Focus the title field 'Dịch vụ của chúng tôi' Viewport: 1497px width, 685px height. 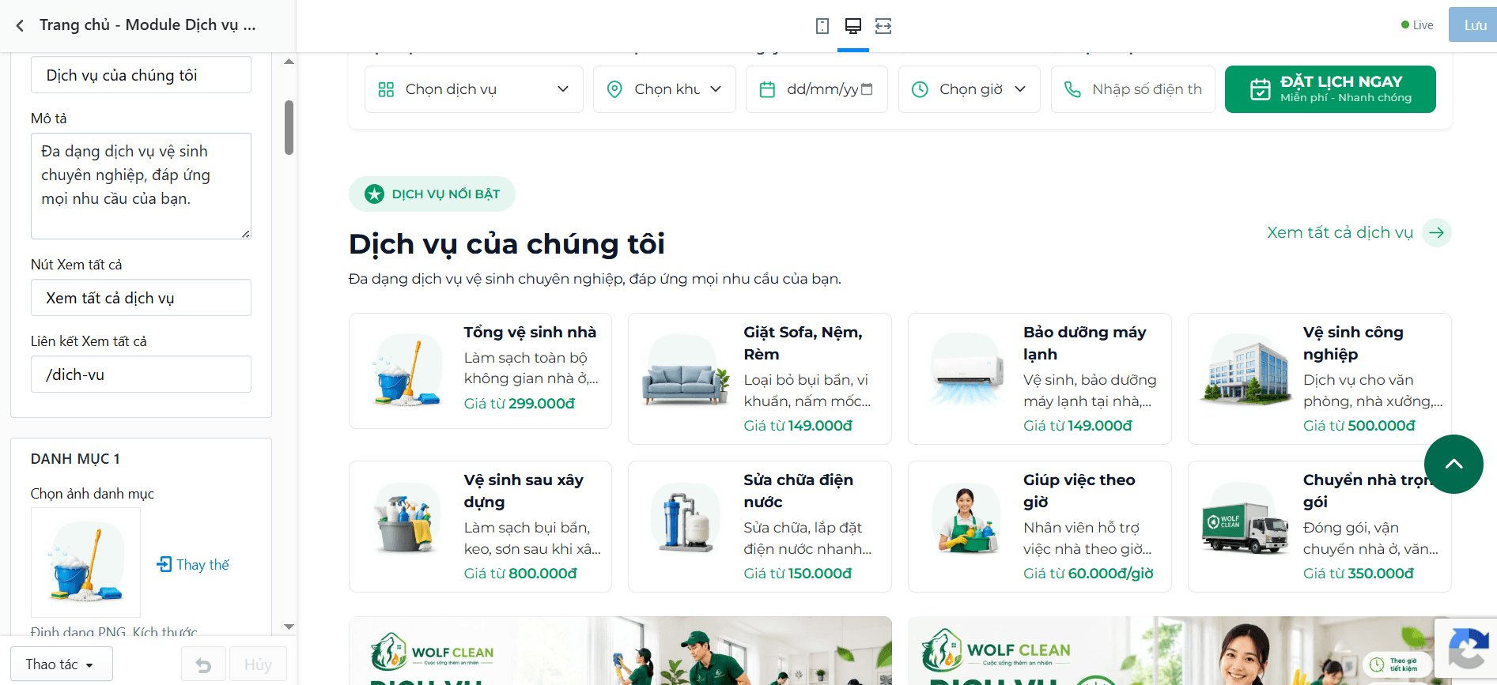[141, 75]
